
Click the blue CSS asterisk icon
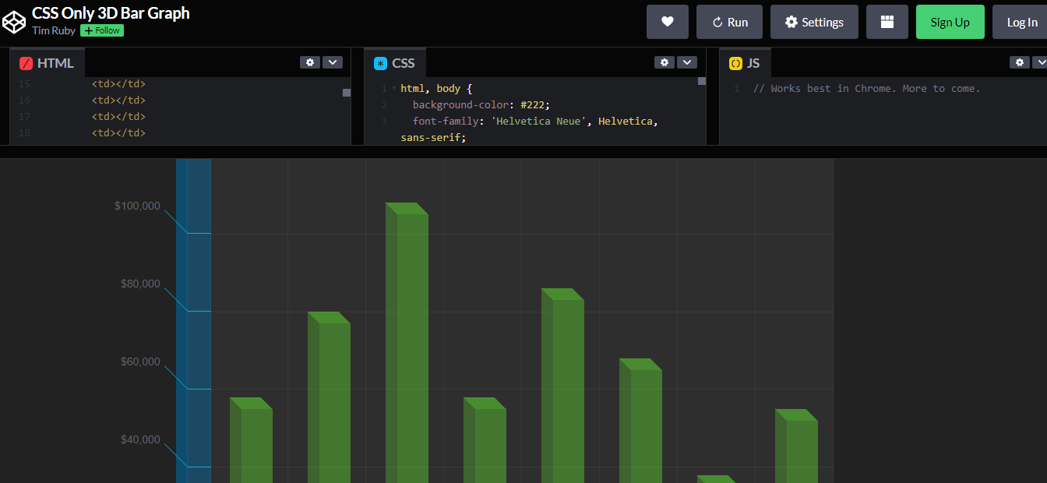[380, 64]
